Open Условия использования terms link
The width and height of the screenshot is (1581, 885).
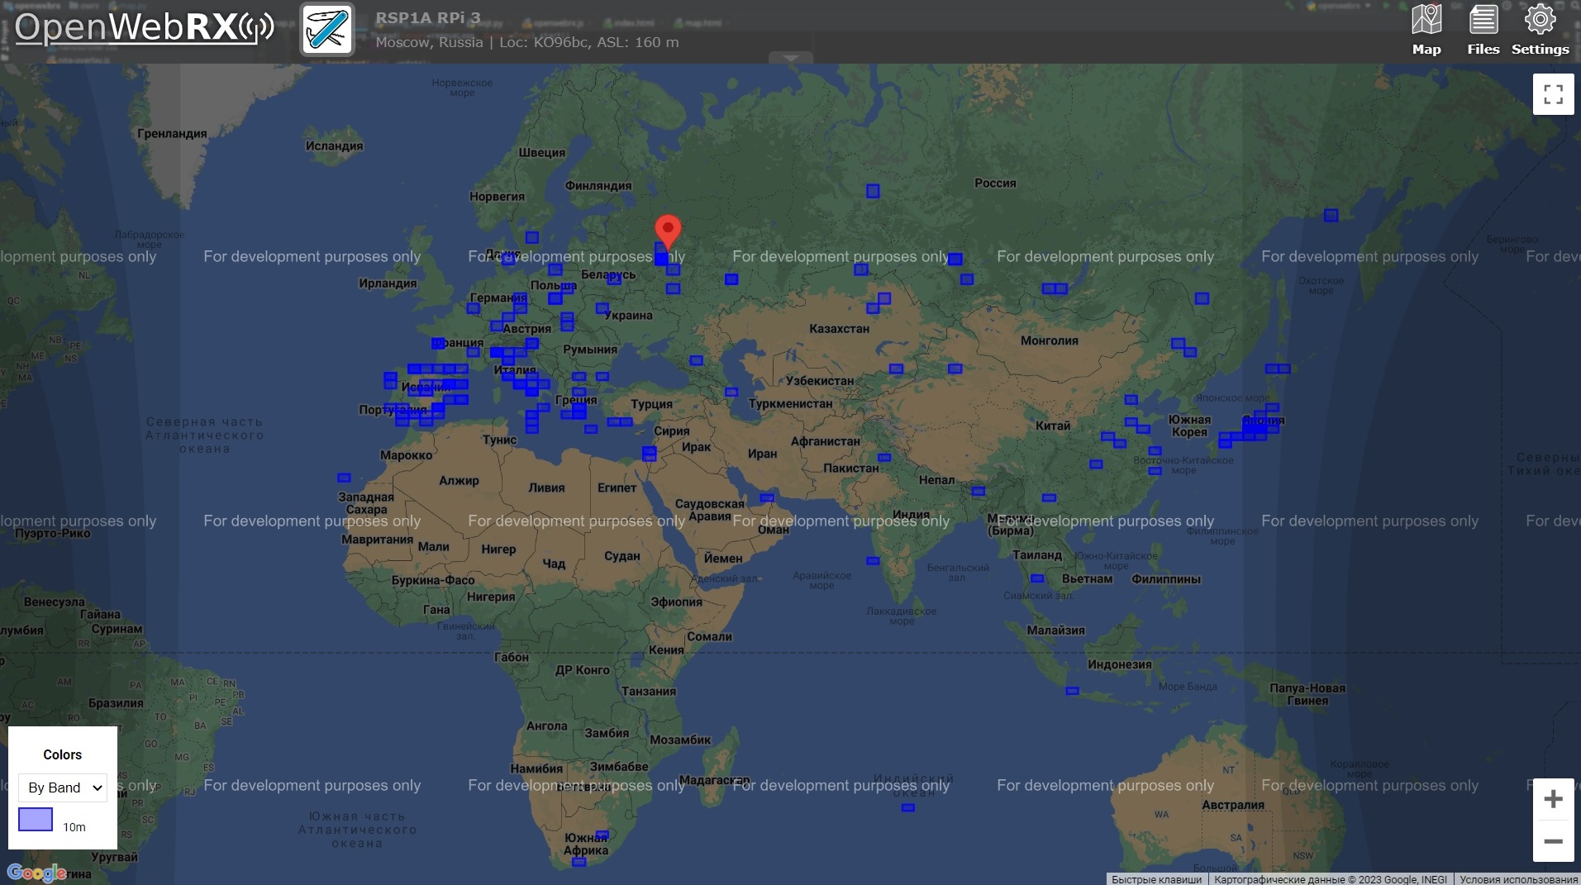point(1518,879)
